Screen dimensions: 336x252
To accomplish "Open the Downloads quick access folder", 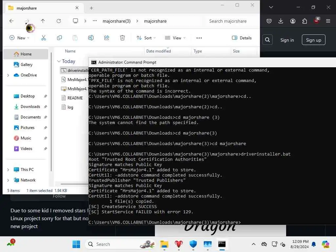I will 30,107.
